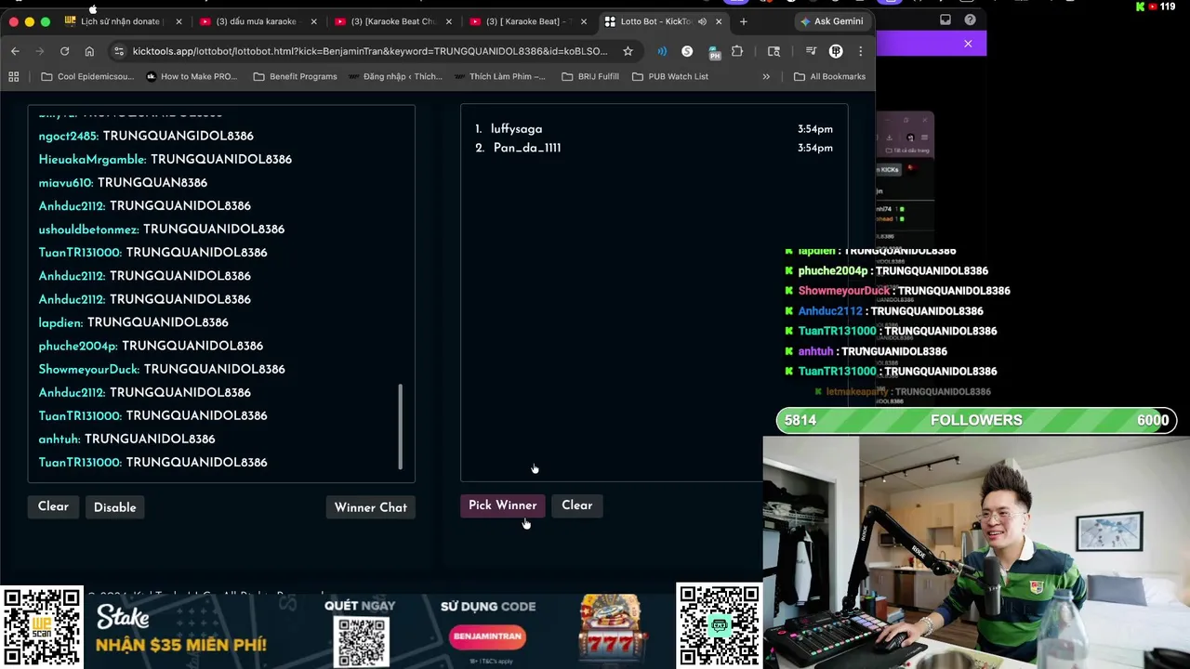Click lapdien entry in chat list
The image size is (1190, 669).
[x=133, y=322]
